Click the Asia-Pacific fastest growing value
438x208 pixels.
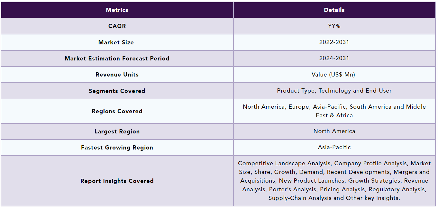point(334,147)
